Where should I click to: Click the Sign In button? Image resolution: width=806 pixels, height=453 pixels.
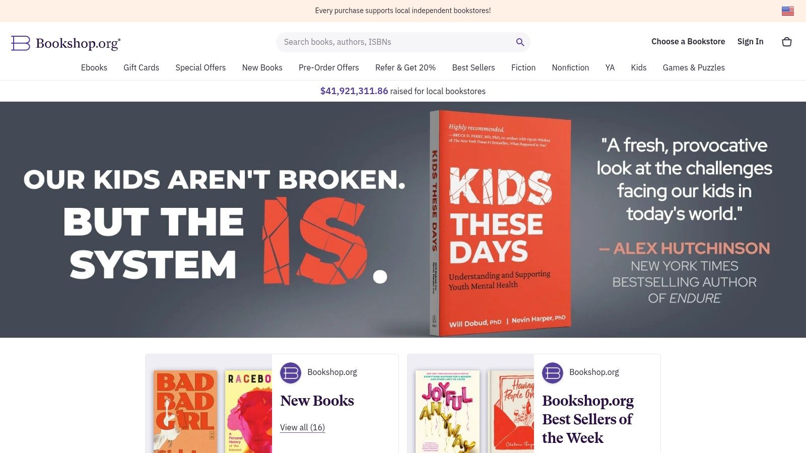coord(750,41)
